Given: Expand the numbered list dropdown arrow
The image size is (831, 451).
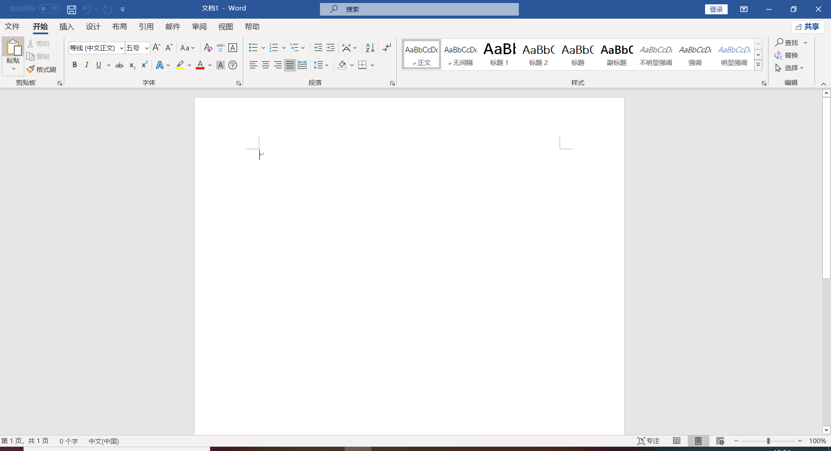Looking at the screenshot, I should pyautogui.click(x=284, y=48).
